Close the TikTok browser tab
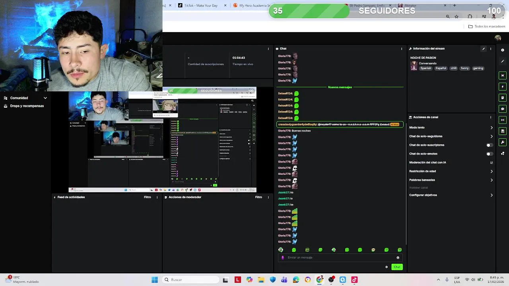 pyautogui.click(x=225, y=6)
